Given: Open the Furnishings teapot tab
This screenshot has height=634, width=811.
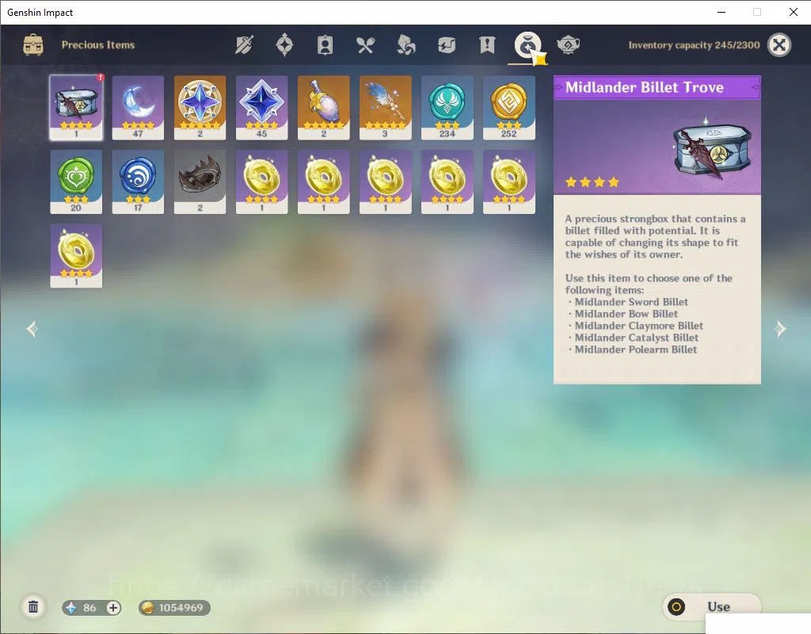Looking at the screenshot, I should tap(568, 45).
